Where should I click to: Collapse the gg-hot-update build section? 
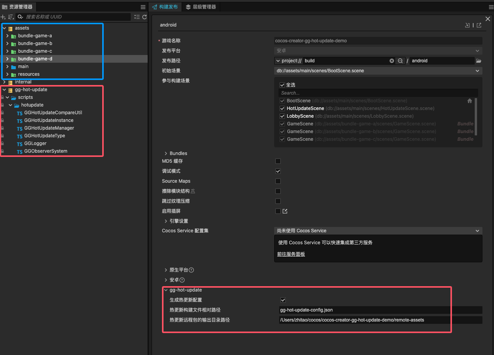(x=166, y=290)
